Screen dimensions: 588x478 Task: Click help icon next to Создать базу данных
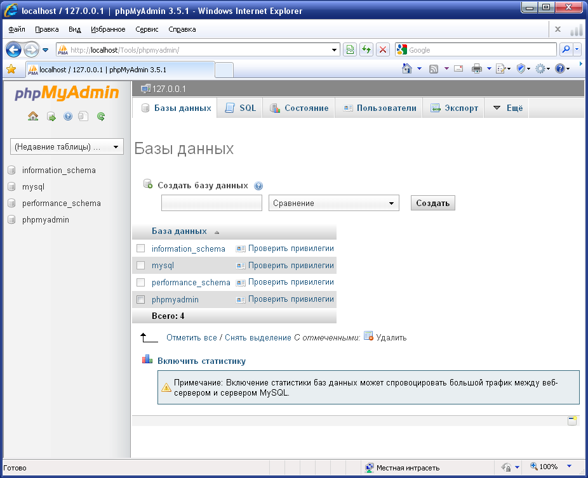[258, 186]
